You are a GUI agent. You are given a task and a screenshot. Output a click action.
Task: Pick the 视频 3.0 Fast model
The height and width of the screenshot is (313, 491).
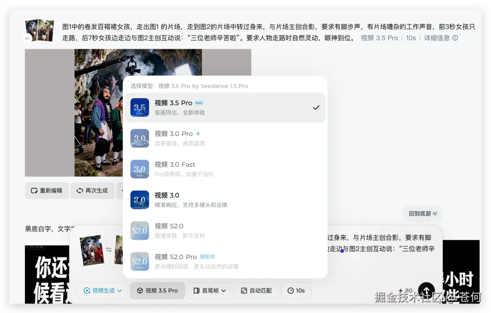pyautogui.click(x=225, y=169)
